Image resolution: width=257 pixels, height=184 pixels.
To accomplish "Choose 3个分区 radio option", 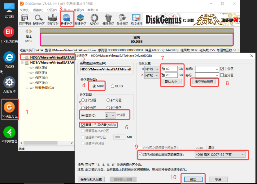I will click(x=89, y=100).
